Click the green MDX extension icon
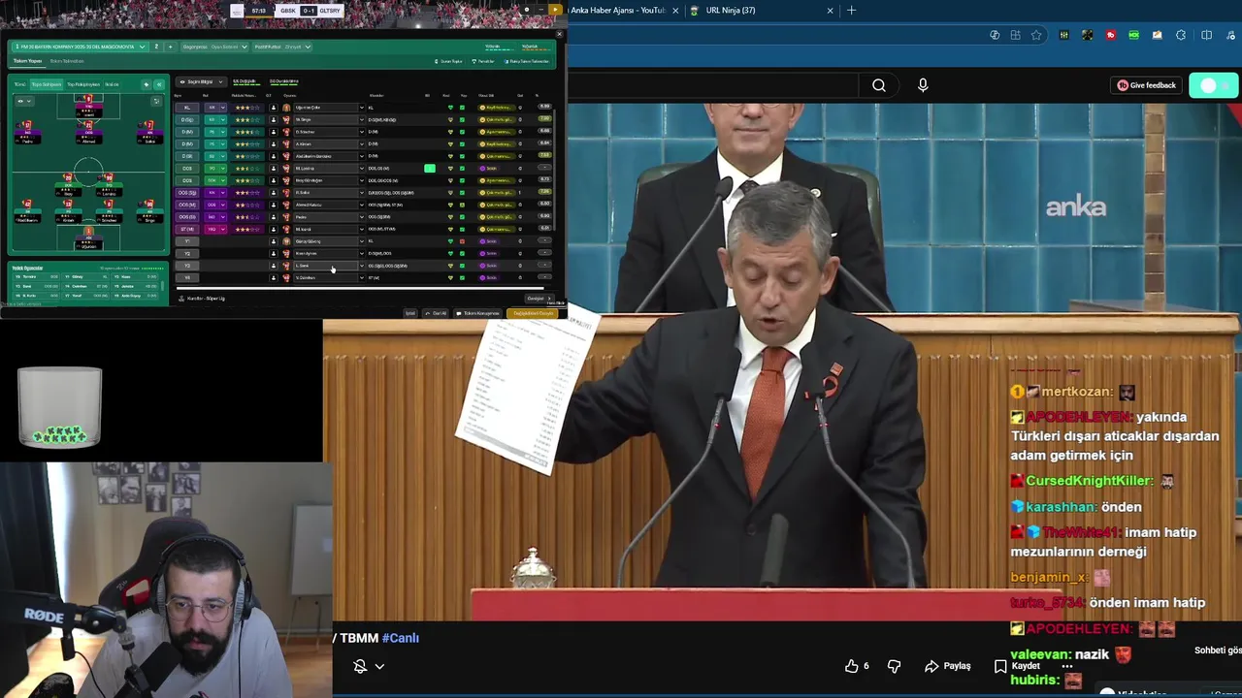The image size is (1242, 698). click(1133, 35)
